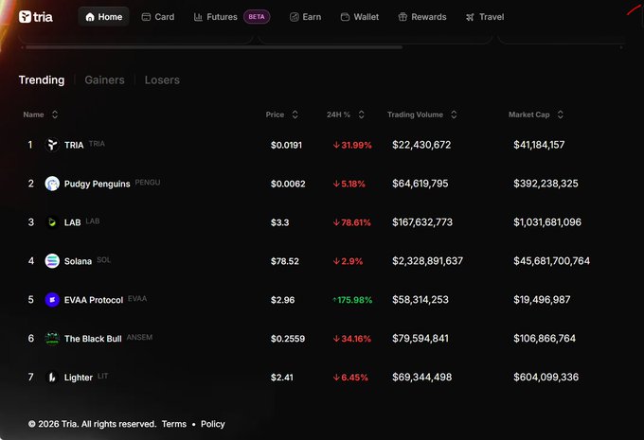The image size is (644, 440).
Task: Click the Pudgy Penguins token icon
Action: 52,184
